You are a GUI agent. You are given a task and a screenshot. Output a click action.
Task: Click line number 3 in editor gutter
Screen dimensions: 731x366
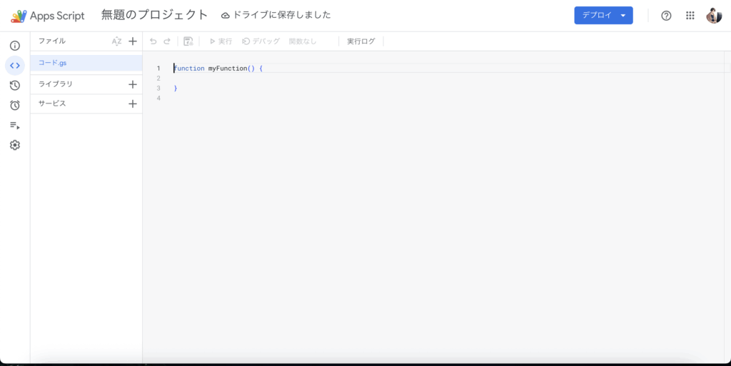pyautogui.click(x=158, y=88)
